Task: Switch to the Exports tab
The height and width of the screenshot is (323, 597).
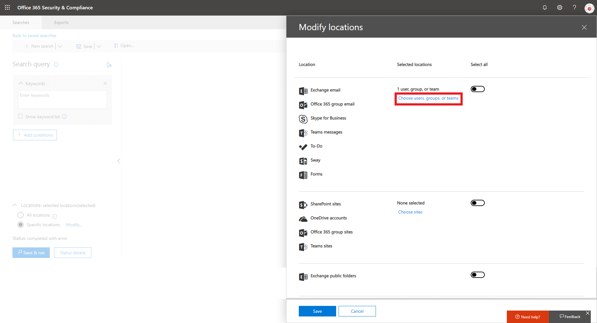Action: pos(61,23)
